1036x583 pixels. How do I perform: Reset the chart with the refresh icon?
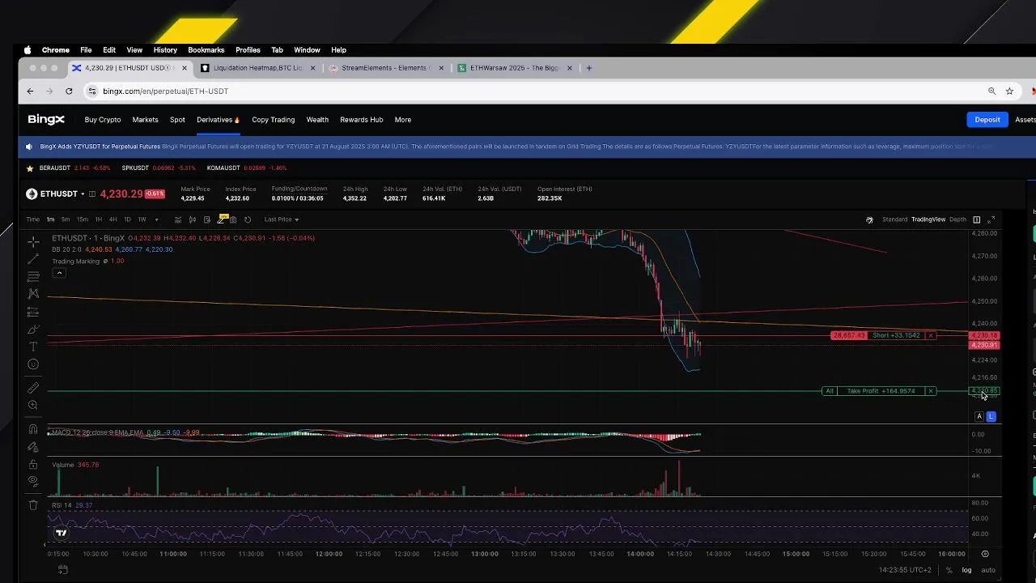click(x=248, y=219)
